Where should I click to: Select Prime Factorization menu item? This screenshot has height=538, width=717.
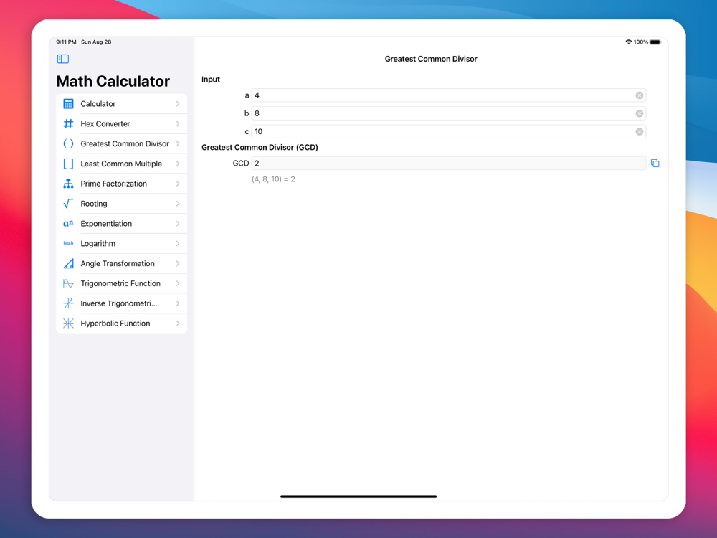122,184
